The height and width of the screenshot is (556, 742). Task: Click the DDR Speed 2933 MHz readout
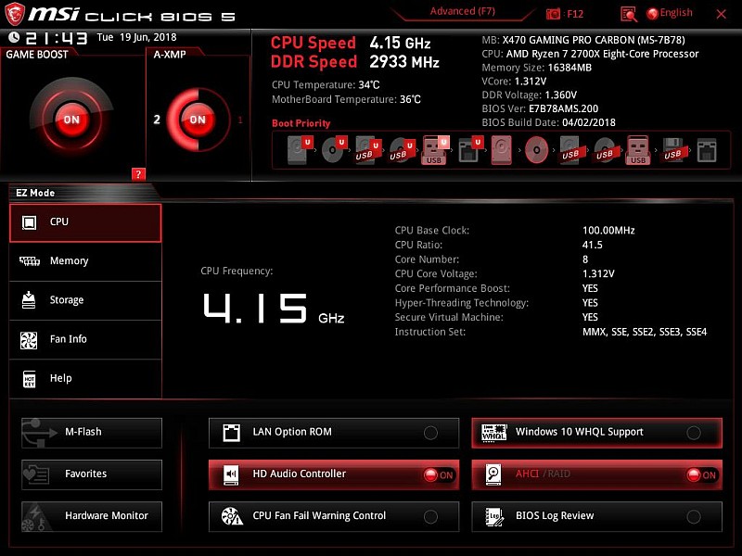[x=355, y=62]
